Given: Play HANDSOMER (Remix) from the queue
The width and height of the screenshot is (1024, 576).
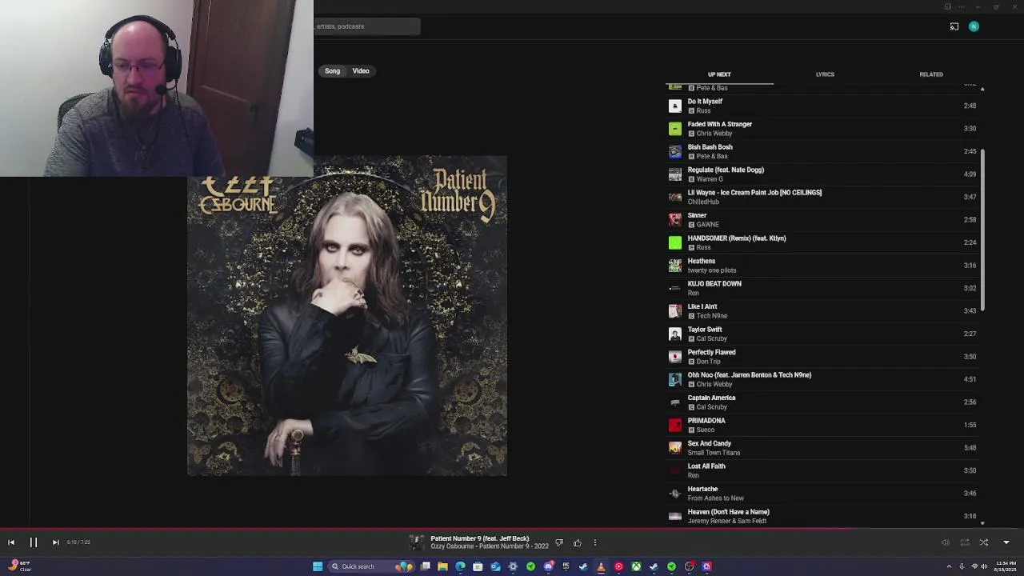Looking at the screenshot, I should click(822, 242).
